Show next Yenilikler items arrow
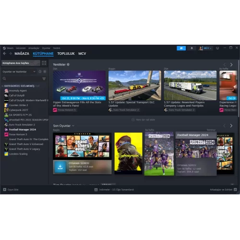Screen dimensions: 240x240 click(231, 65)
